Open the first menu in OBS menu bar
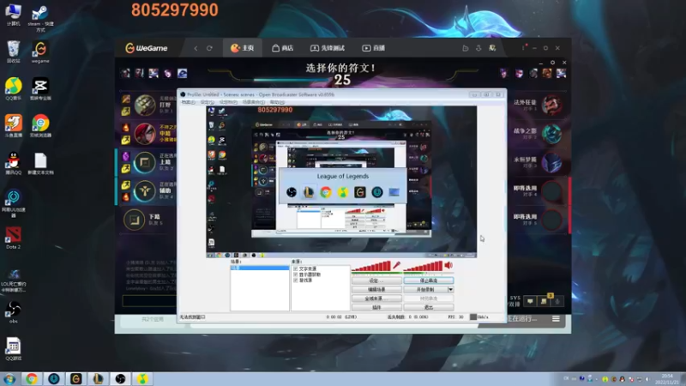The image size is (686, 386). [x=188, y=102]
